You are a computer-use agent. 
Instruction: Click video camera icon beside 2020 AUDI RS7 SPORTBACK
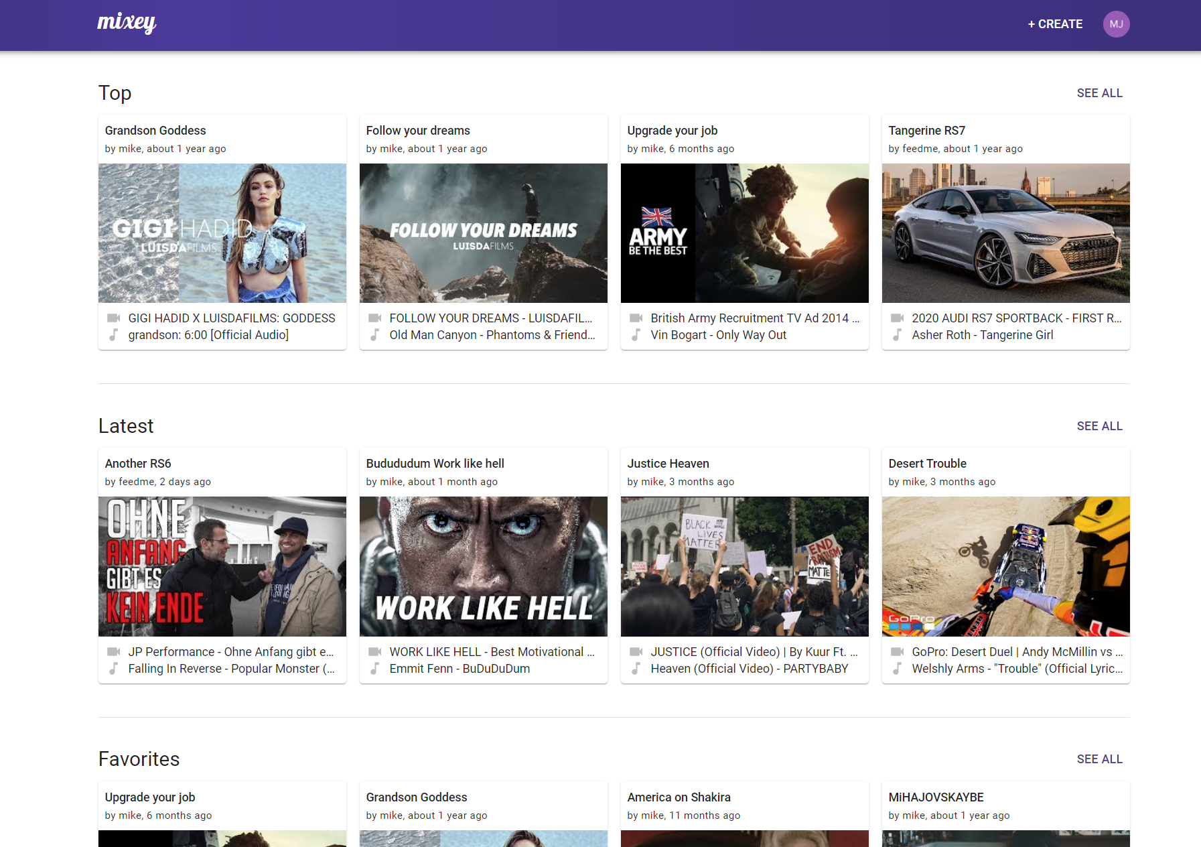pos(898,318)
